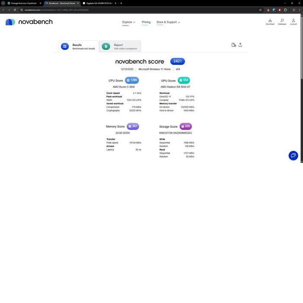Open the Account icon
The image size is (303, 303).
click(x=293, y=22)
